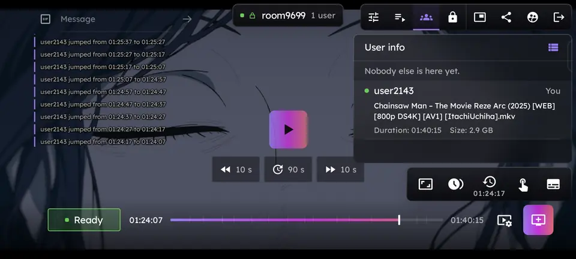Click the '1 user' count

323,16
